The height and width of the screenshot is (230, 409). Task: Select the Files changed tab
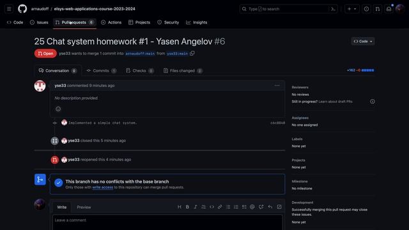click(x=183, y=71)
